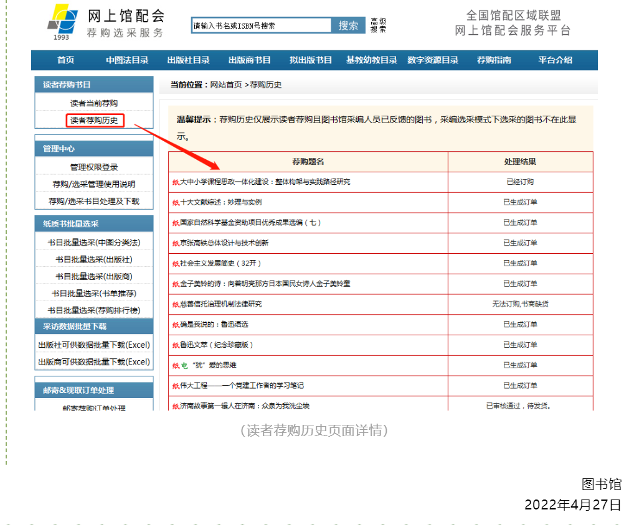Select 读者当前荐购 in sidebar
Screen dimensions: 629x525
(94, 103)
